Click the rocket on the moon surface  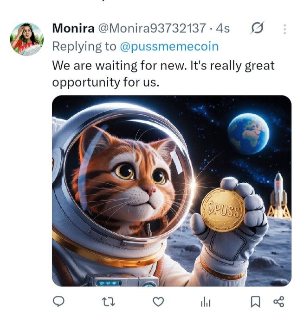coord(279,195)
